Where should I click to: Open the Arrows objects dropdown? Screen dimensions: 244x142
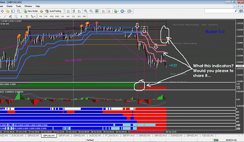pyautogui.click(x=33, y=16)
